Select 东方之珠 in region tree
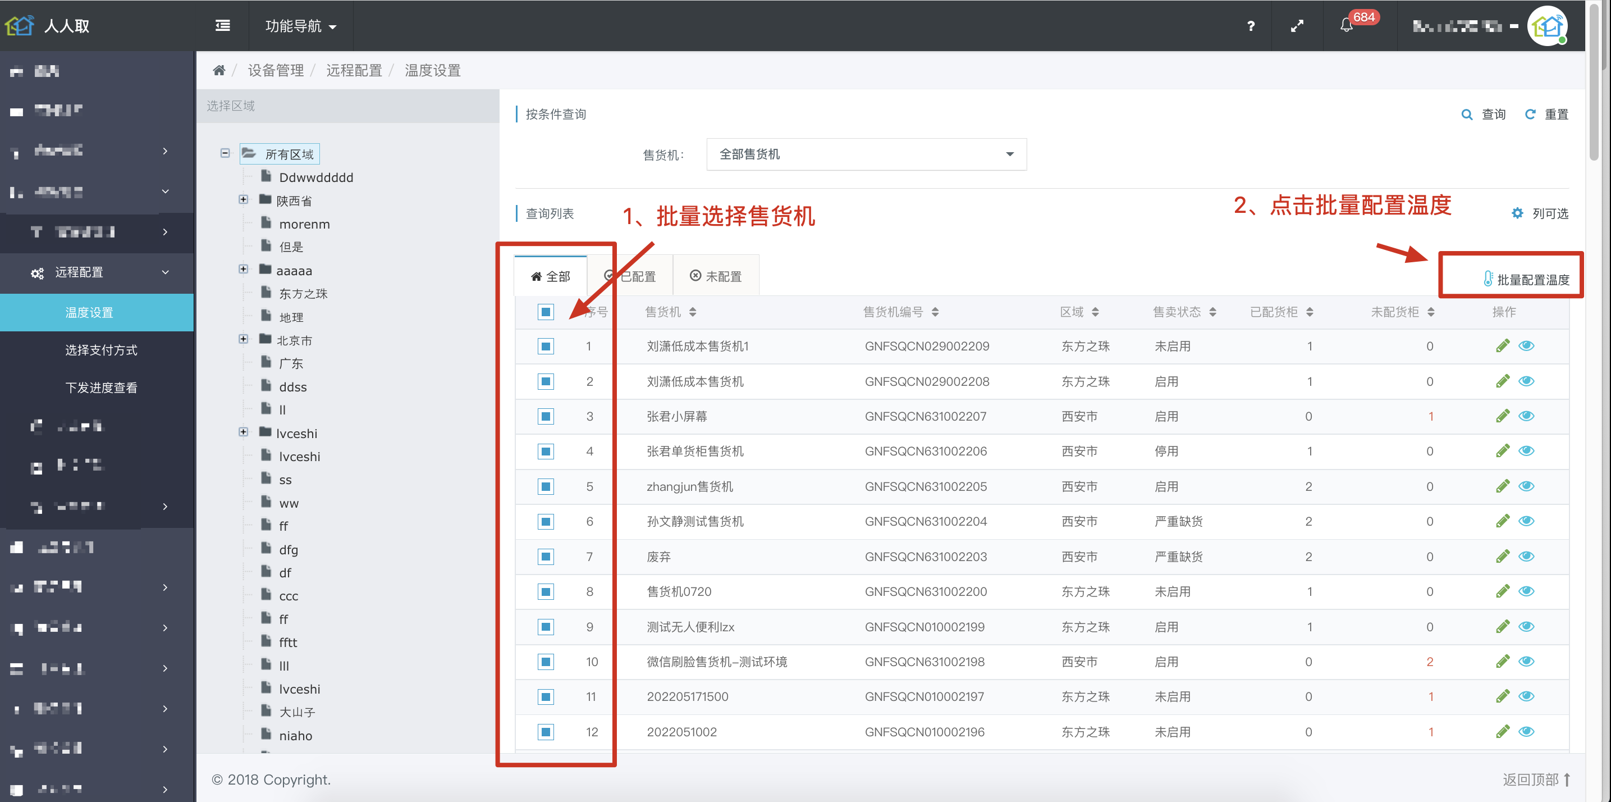This screenshot has width=1611, height=802. coord(303,293)
